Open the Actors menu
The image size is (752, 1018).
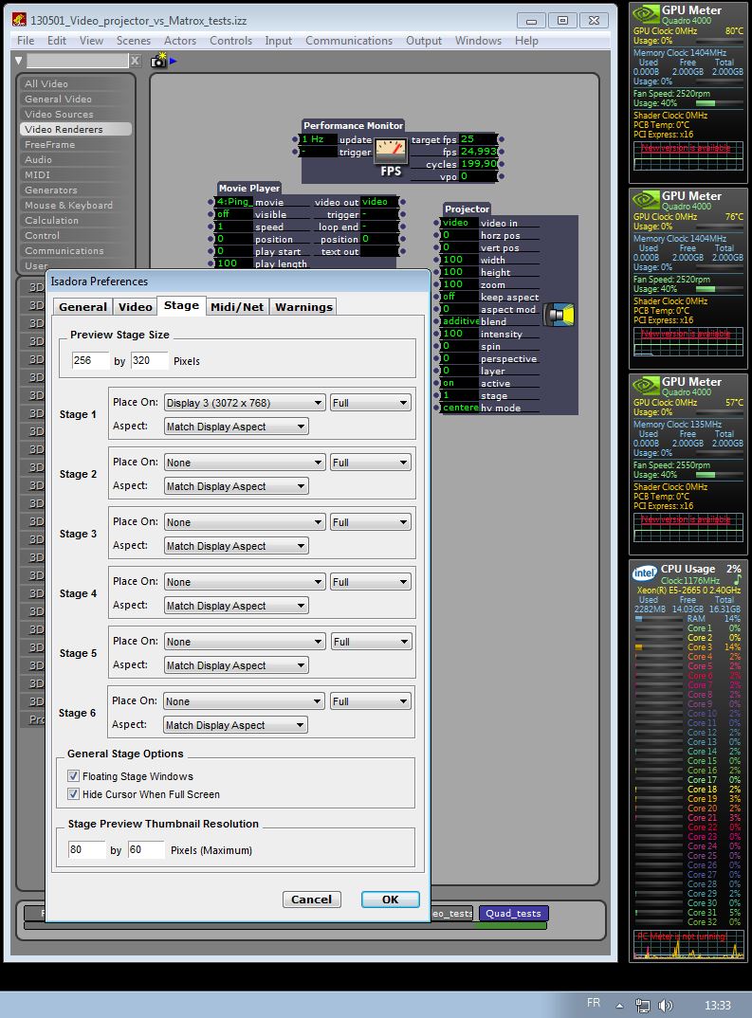tap(180, 40)
